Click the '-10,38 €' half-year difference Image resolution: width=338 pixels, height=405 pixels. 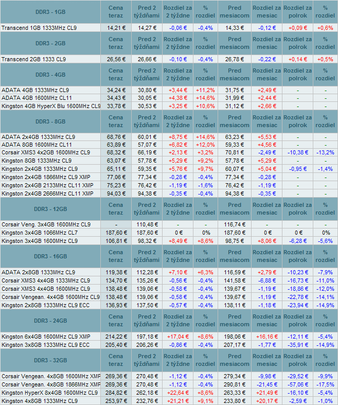click(298, 152)
